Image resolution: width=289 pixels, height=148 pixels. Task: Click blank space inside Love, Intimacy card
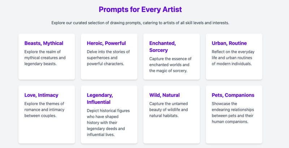coord(47,131)
